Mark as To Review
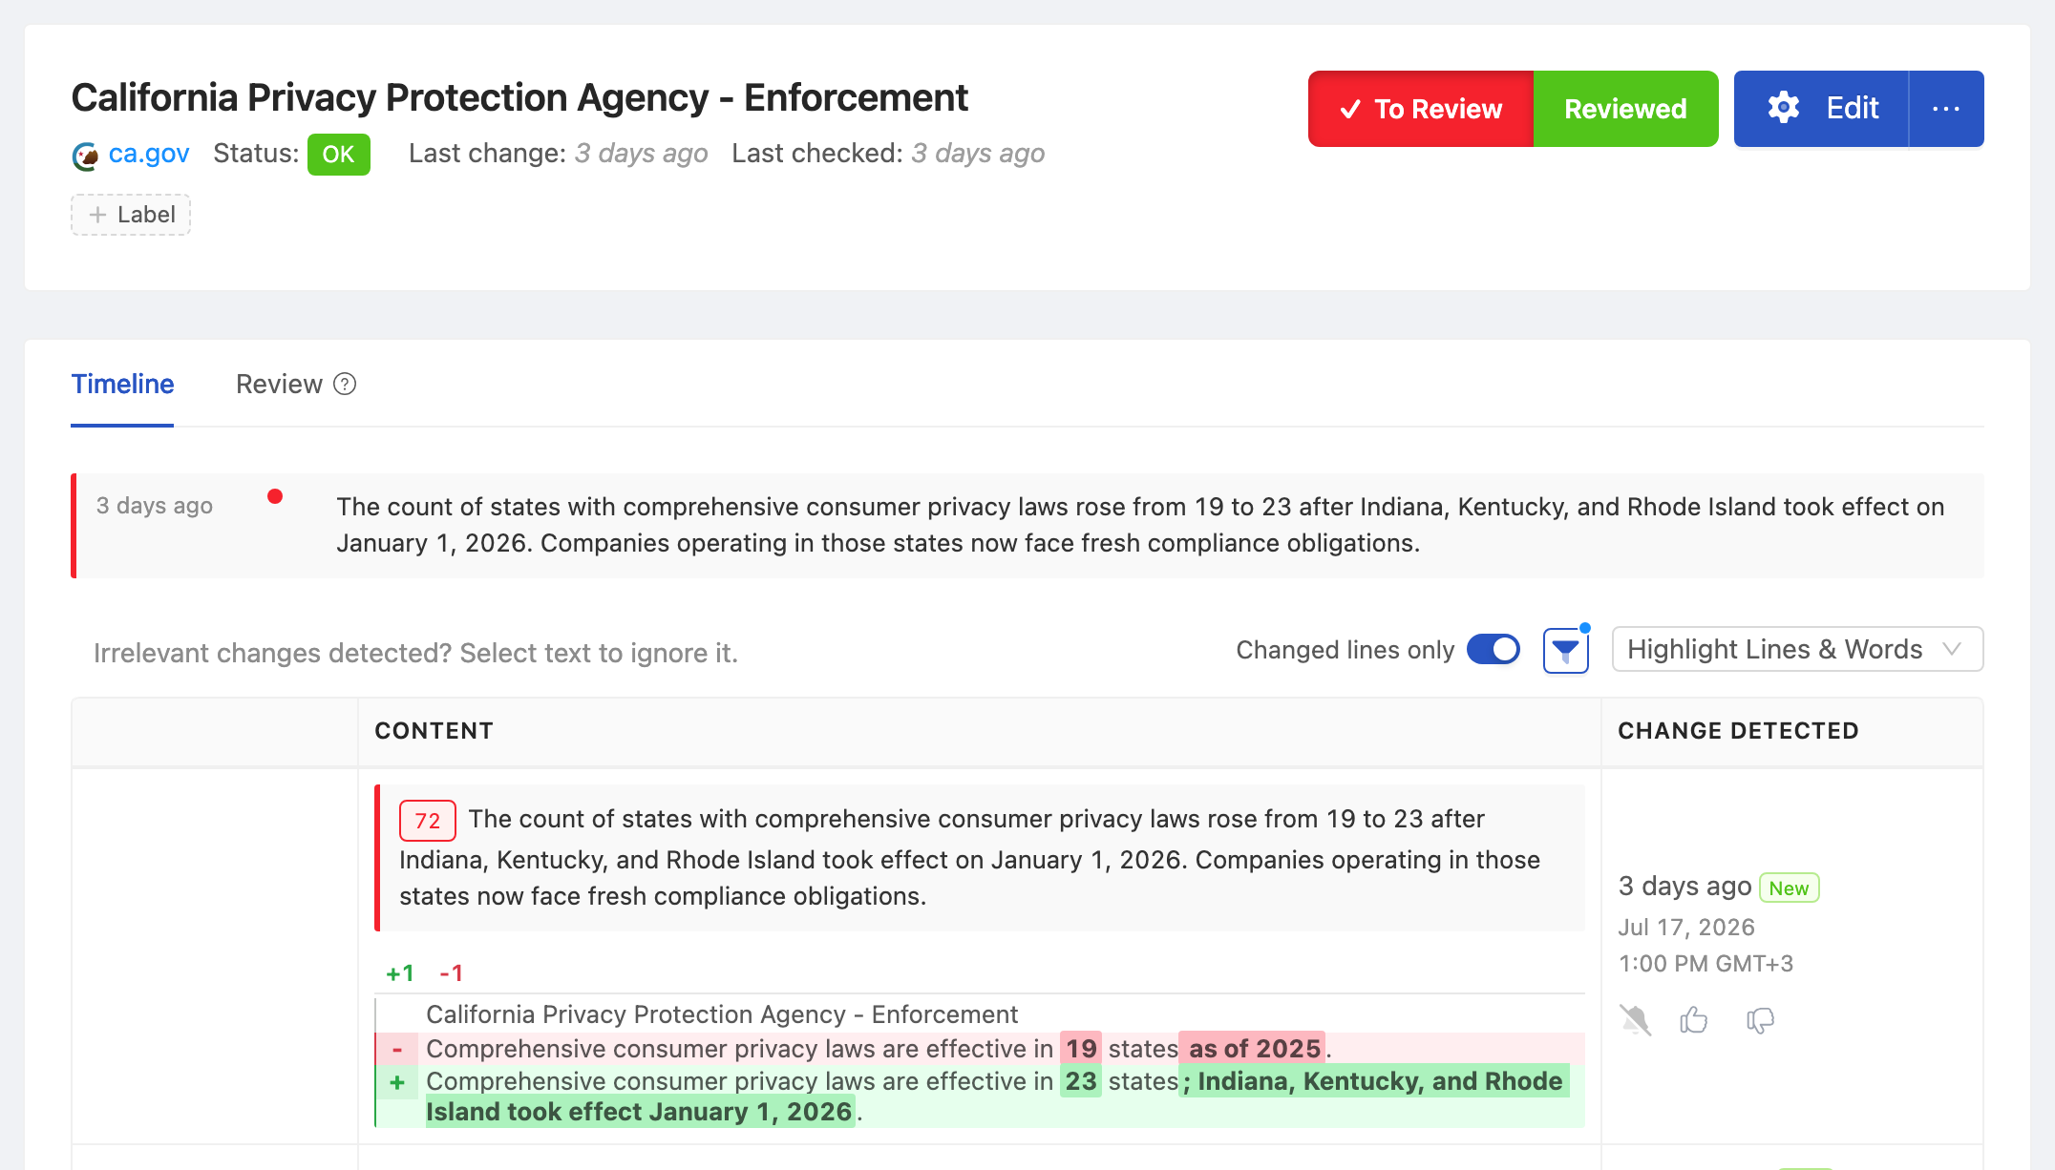The image size is (2055, 1170). pos(1421,109)
